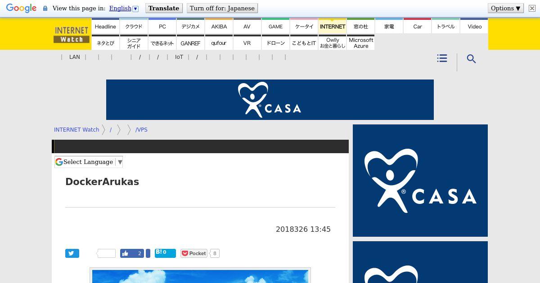This screenshot has height=283, width=540.
Task: Go to the ネタとぴ tab
Action: click(x=105, y=43)
